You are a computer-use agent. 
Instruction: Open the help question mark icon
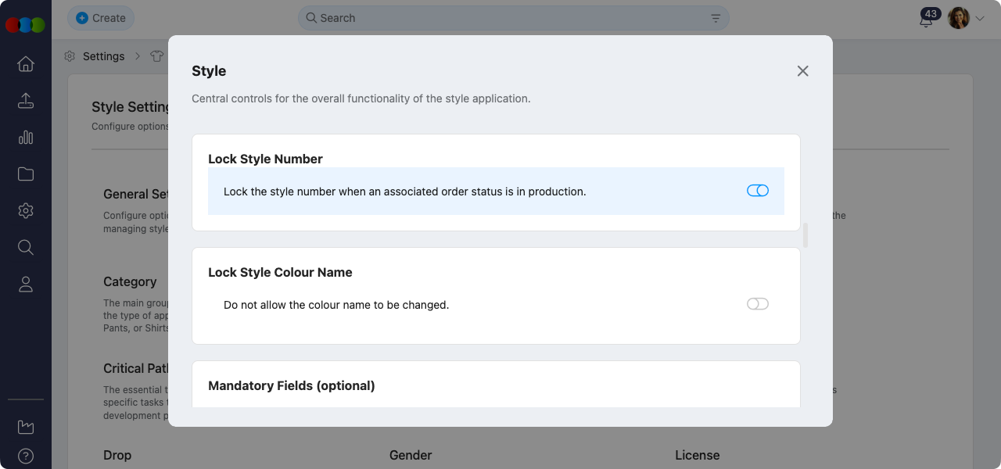[26, 456]
